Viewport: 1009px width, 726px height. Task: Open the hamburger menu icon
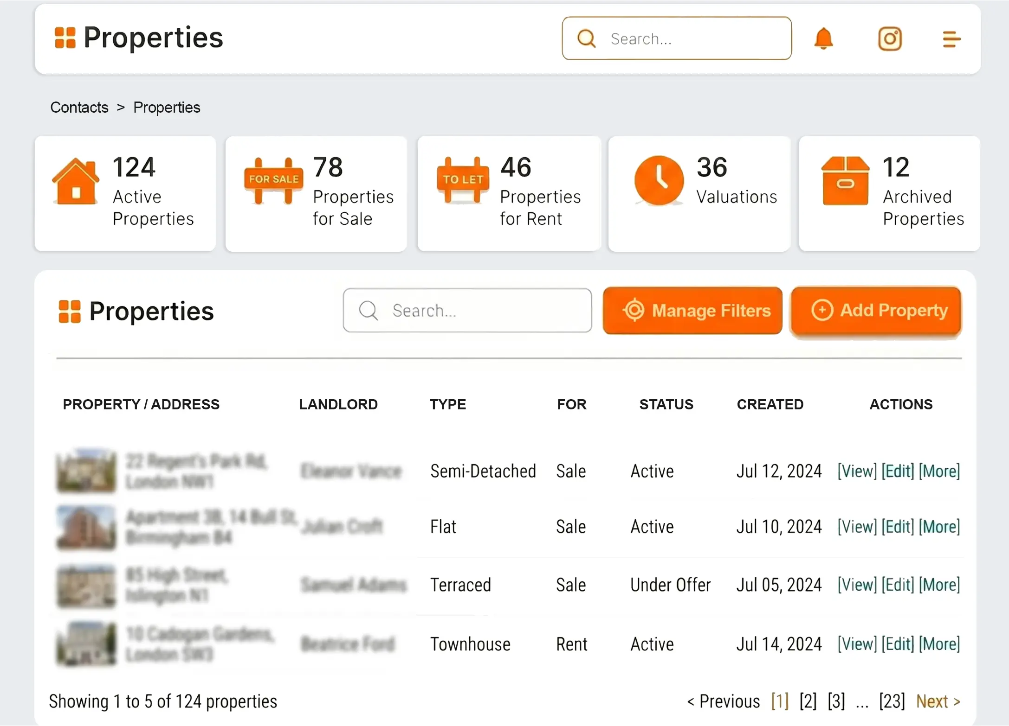coord(951,39)
